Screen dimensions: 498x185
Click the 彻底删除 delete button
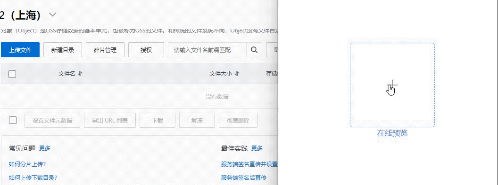tap(238, 120)
